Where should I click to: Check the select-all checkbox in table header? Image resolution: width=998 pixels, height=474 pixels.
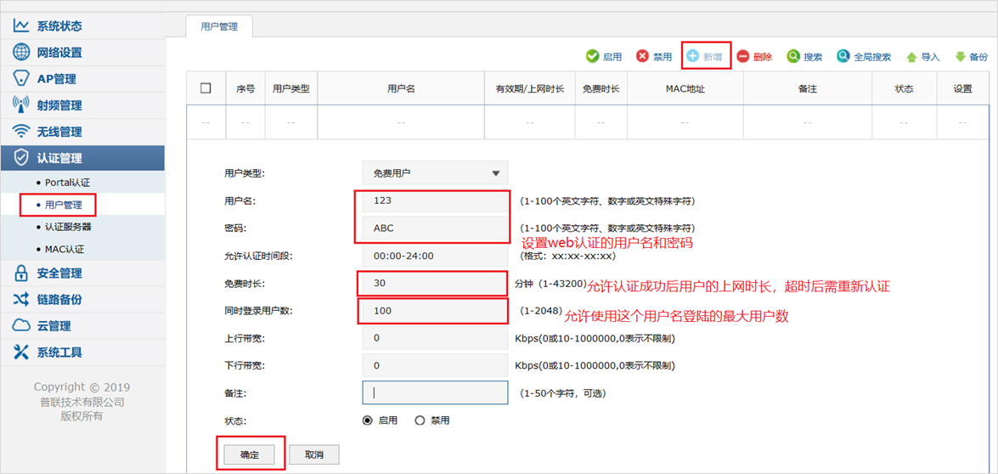pos(206,88)
